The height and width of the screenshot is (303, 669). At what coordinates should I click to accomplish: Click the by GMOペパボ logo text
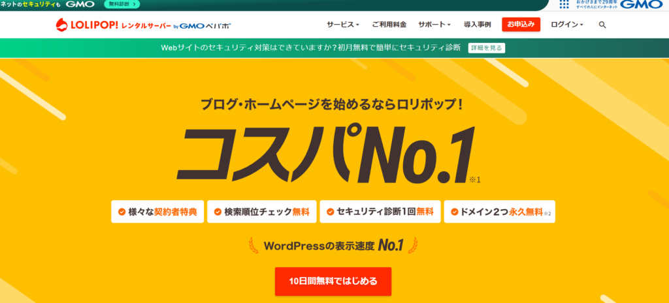click(202, 25)
